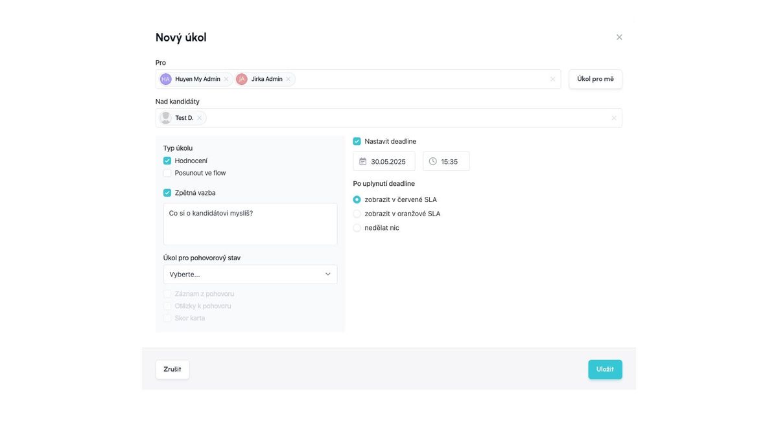778x437 pixels.
Task: Check the Záznam z pohovoru checkbox
Action: click(167, 294)
